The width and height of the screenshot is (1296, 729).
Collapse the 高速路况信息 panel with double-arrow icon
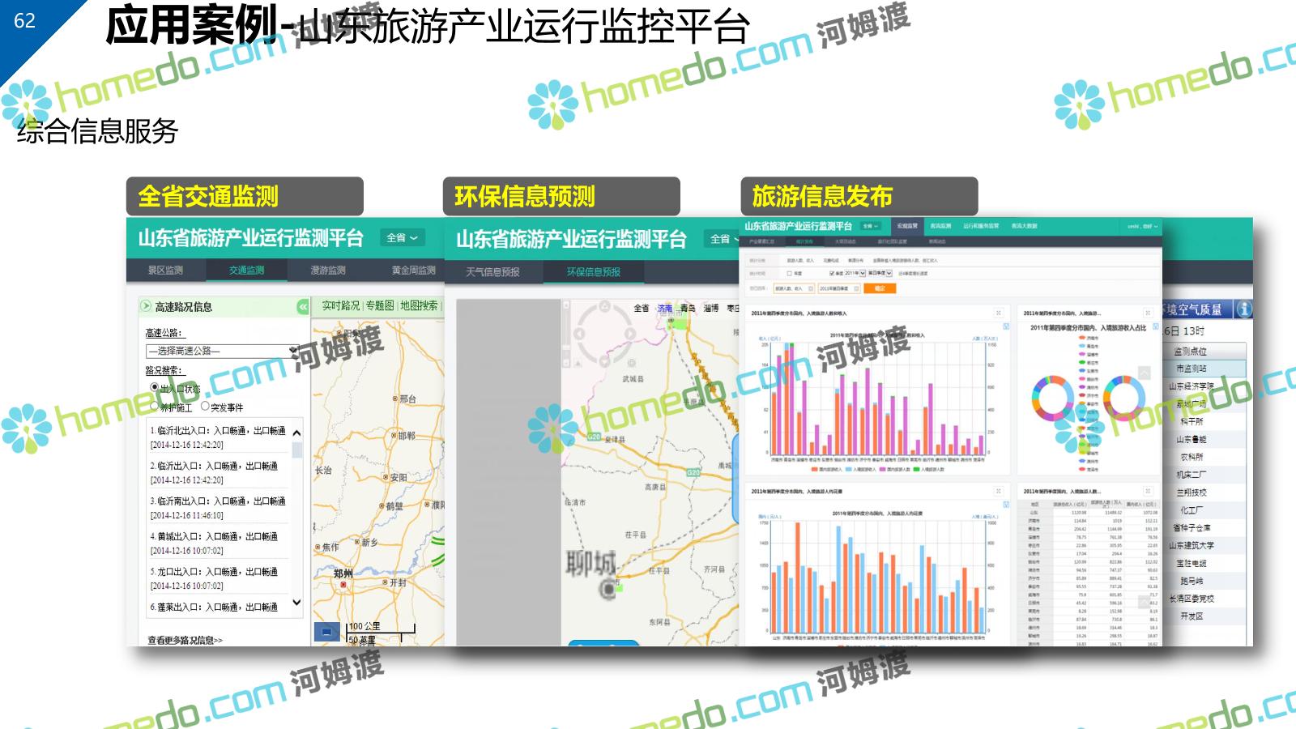point(302,307)
